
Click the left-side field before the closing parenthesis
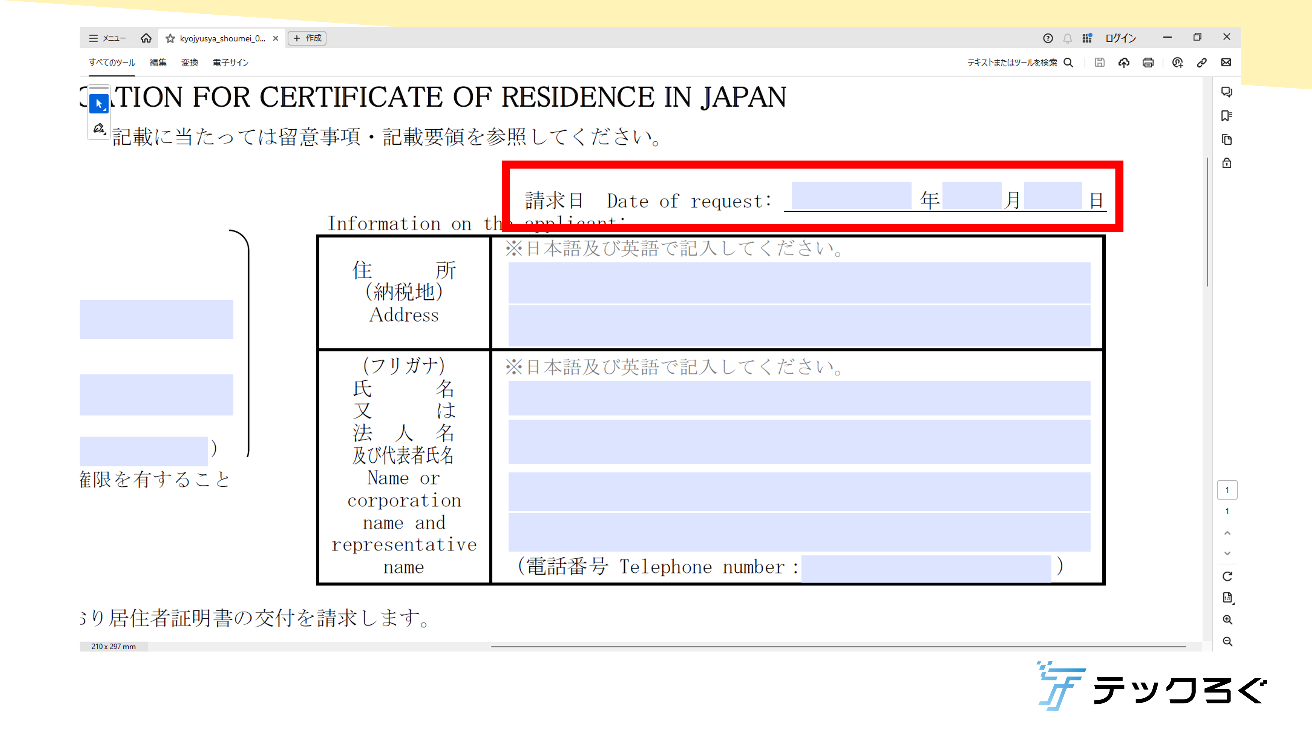144,451
